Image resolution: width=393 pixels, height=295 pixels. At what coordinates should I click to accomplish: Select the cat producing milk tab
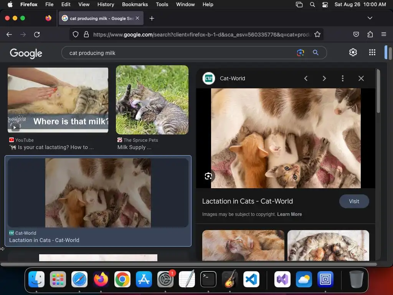pyautogui.click(x=101, y=18)
